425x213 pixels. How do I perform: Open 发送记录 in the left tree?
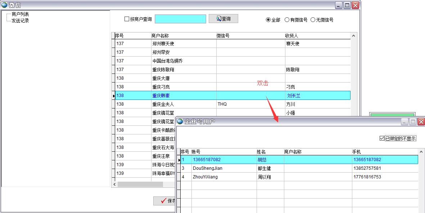[x=20, y=21]
